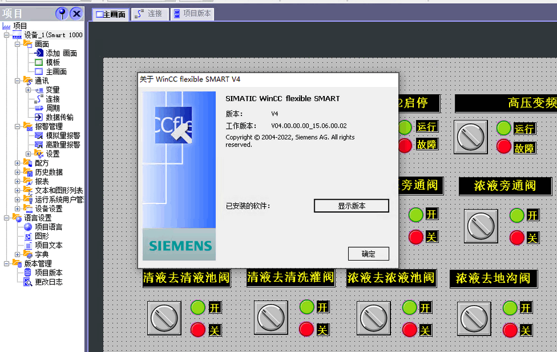The image size is (557, 352).
Task: Open the 连接 item in project tree
Action: [x=52, y=99]
